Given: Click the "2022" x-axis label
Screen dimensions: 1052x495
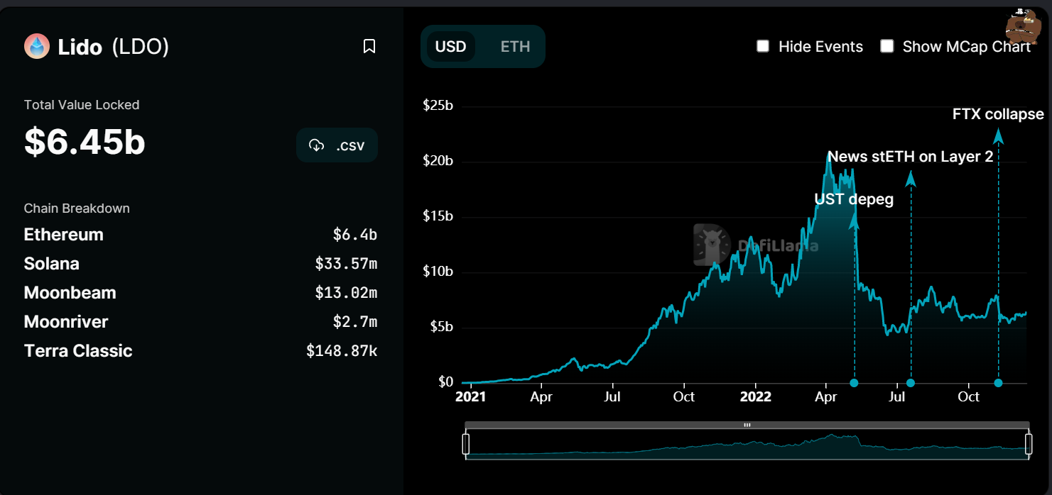Looking at the screenshot, I should click(x=755, y=397).
